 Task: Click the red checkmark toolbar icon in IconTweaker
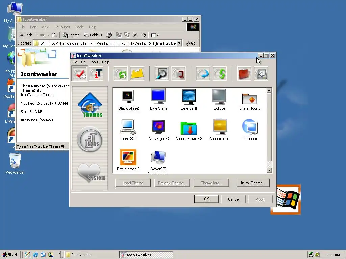(x=80, y=74)
